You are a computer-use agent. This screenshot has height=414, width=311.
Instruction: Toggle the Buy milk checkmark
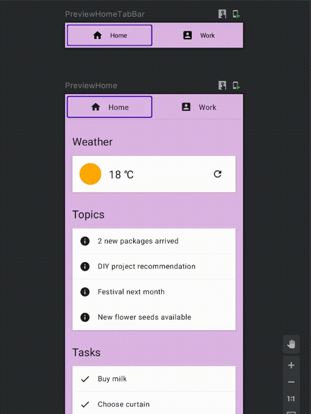coord(85,379)
